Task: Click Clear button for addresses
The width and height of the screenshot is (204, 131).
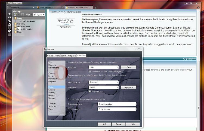Action: [129, 67]
